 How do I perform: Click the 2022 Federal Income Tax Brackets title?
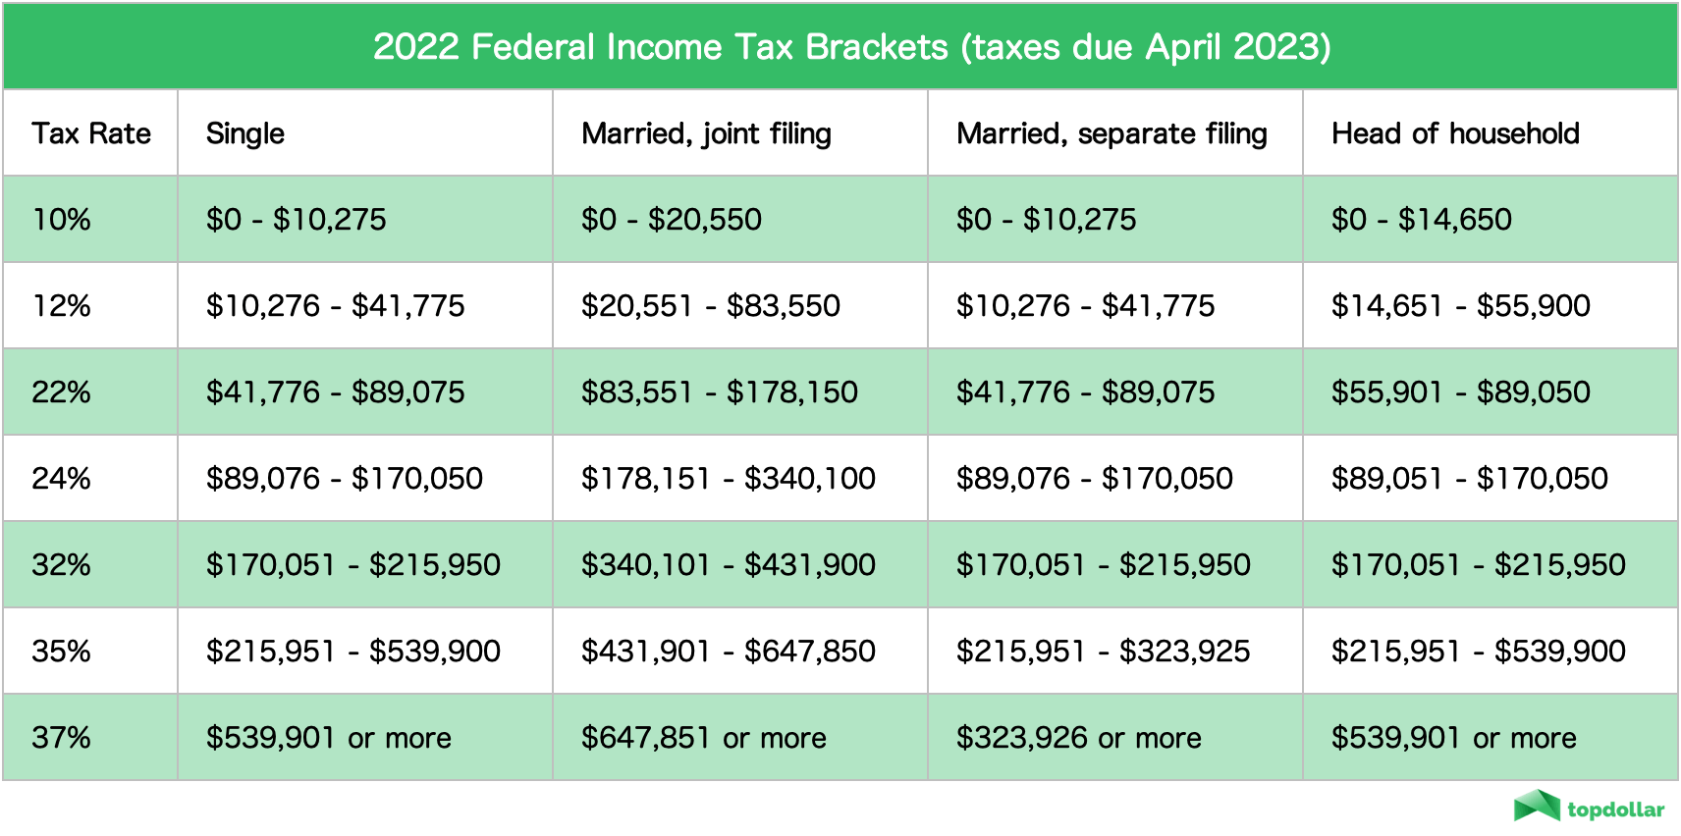click(x=851, y=47)
